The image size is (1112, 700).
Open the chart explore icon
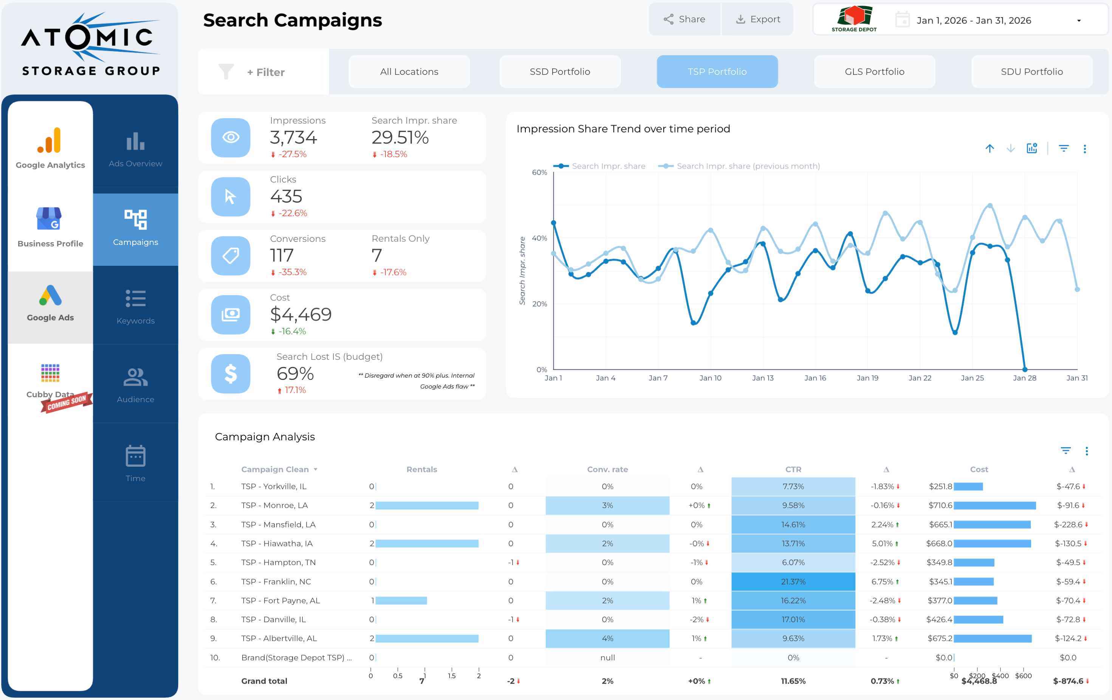click(x=1031, y=149)
